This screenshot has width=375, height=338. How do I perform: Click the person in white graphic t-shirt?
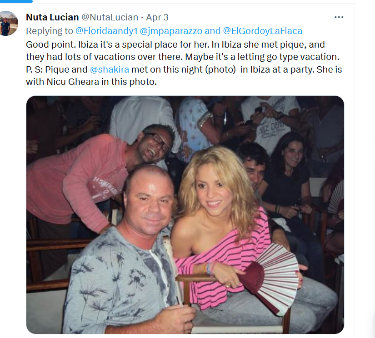[270, 122]
